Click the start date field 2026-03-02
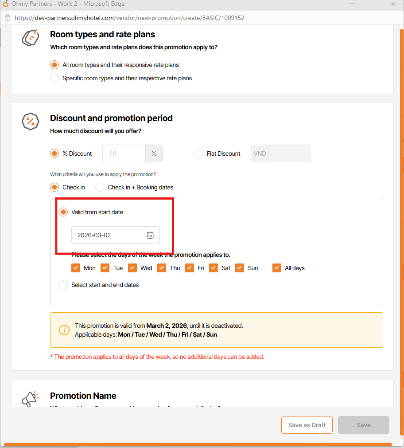The image size is (404, 448). coord(109,235)
